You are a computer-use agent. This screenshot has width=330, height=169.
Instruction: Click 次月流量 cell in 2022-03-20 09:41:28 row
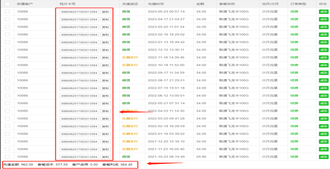[x=270, y=118]
